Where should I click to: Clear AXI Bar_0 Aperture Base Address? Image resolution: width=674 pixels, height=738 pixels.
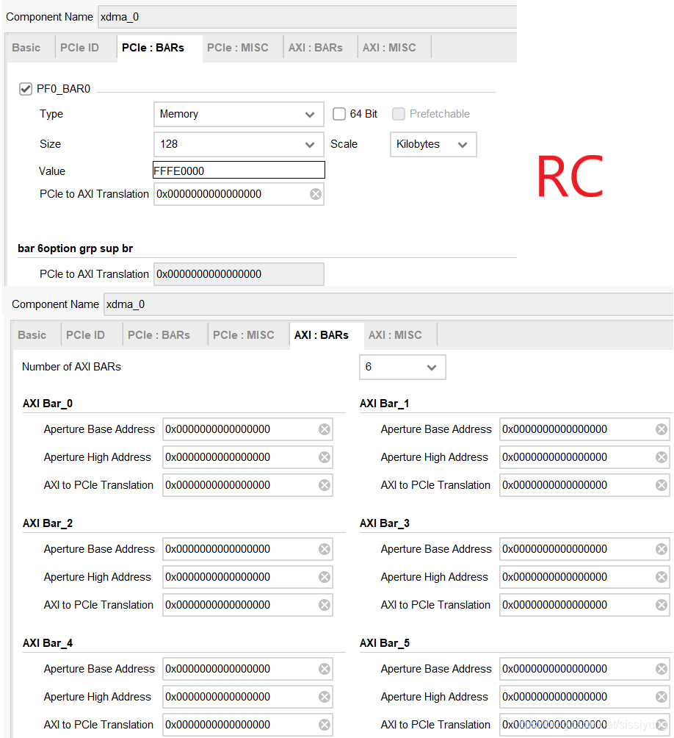pyautogui.click(x=325, y=429)
